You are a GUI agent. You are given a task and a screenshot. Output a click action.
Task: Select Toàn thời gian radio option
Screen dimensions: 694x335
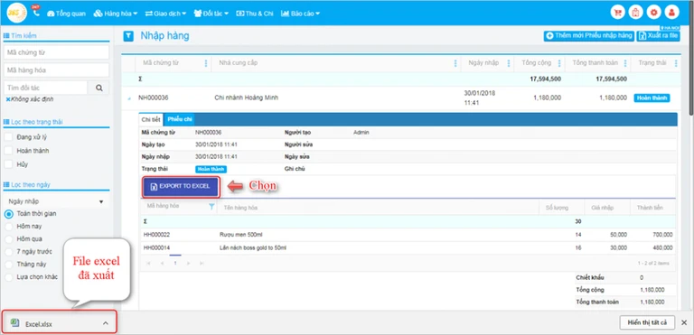point(8,214)
